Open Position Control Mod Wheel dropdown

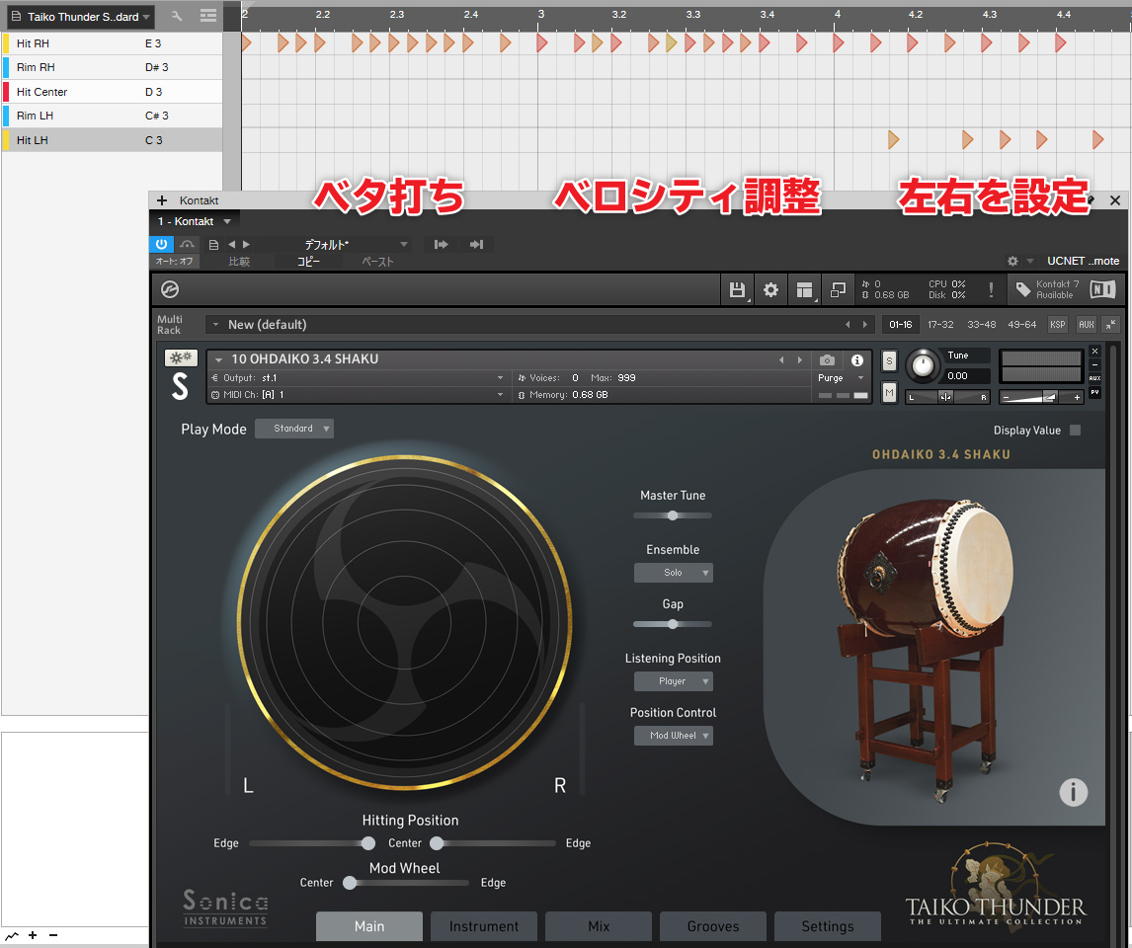tap(673, 735)
